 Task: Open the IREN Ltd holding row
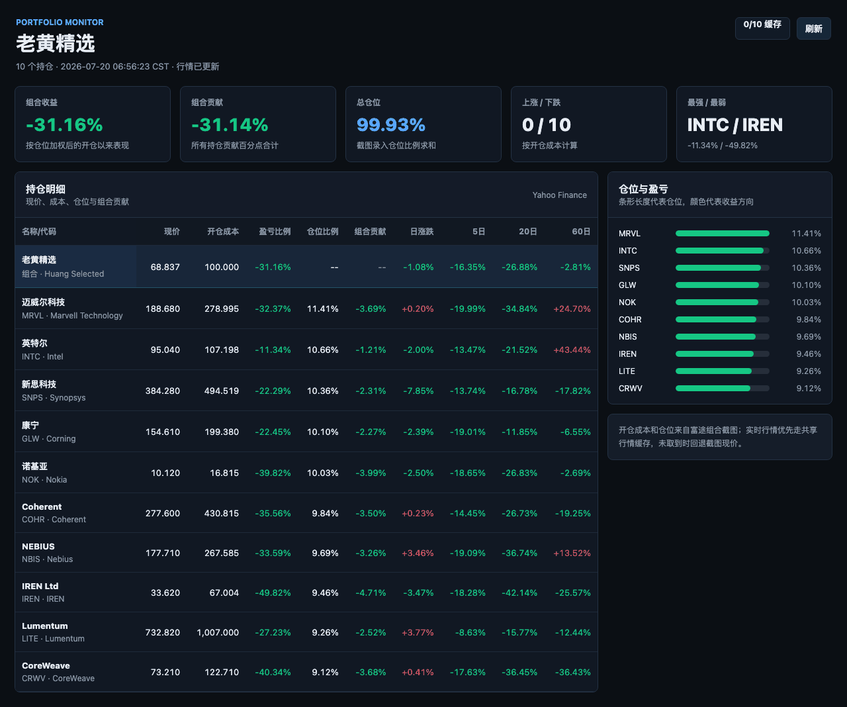306,592
